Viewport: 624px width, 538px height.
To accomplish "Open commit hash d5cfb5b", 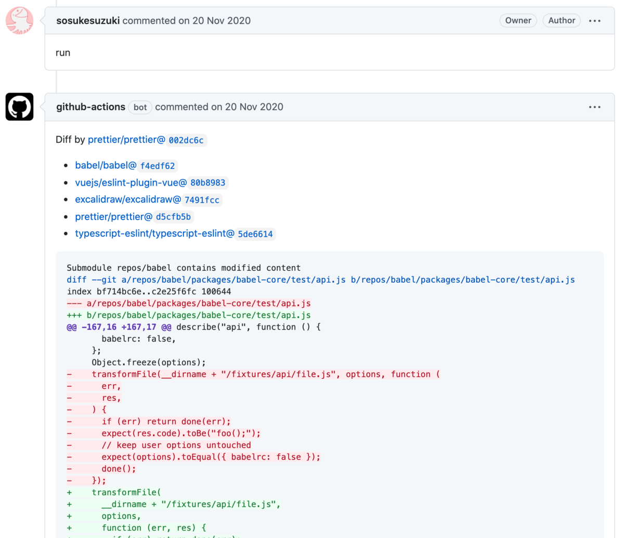I will tap(173, 217).
